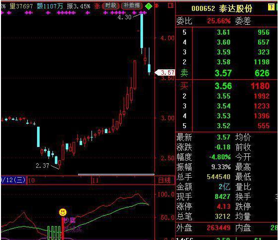Click the yellow 下 icon beside the stock name
Image resolution: width=278 pixels, height=240 pixels.
[271, 7]
